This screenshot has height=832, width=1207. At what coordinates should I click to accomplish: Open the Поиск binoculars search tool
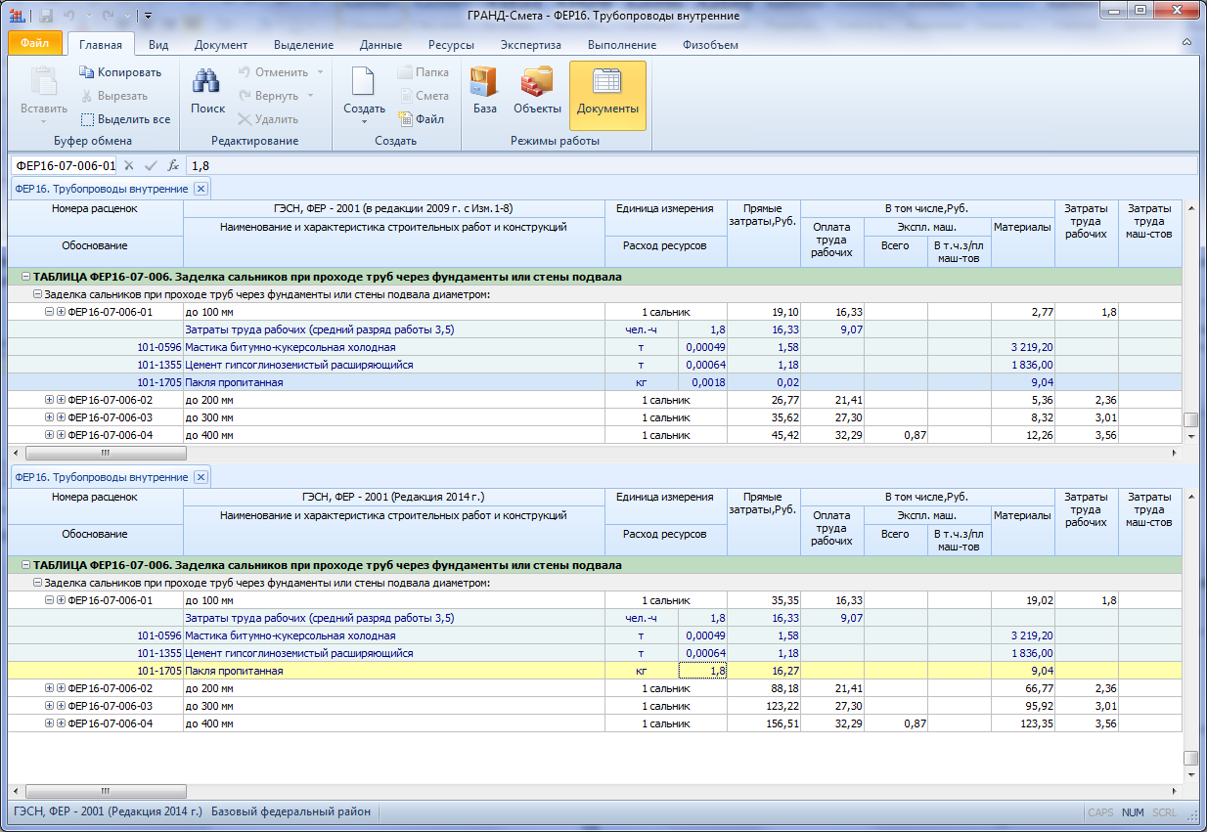207,92
